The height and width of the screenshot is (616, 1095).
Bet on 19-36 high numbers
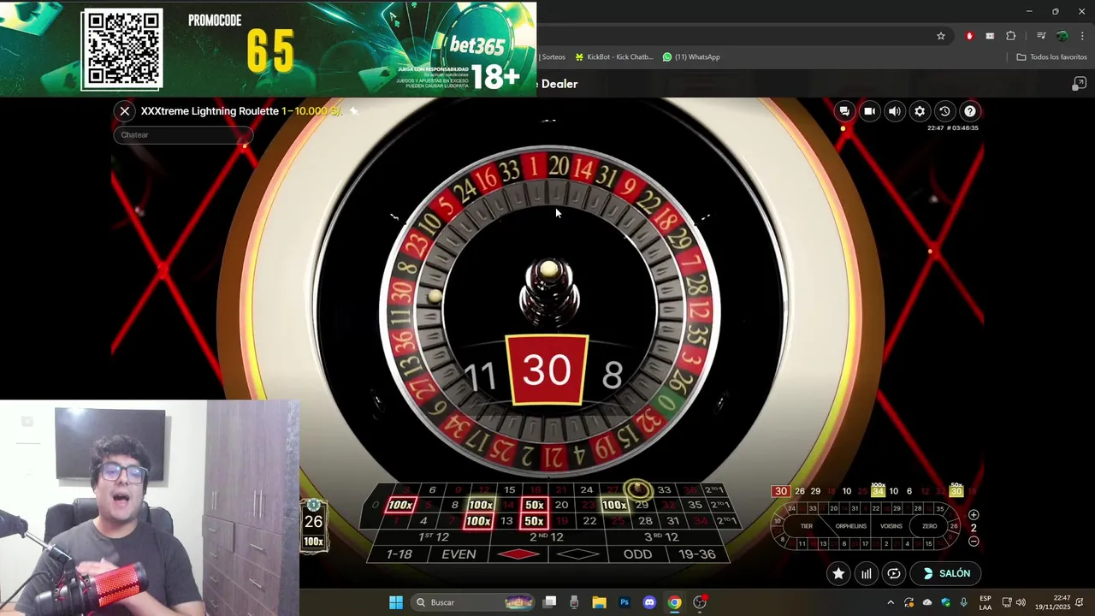point(697,554)
